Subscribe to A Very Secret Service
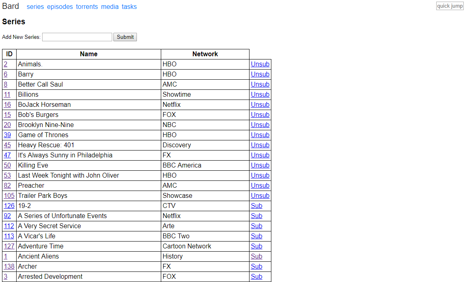Viewport: 467px width, 282px height. point(256,226)
